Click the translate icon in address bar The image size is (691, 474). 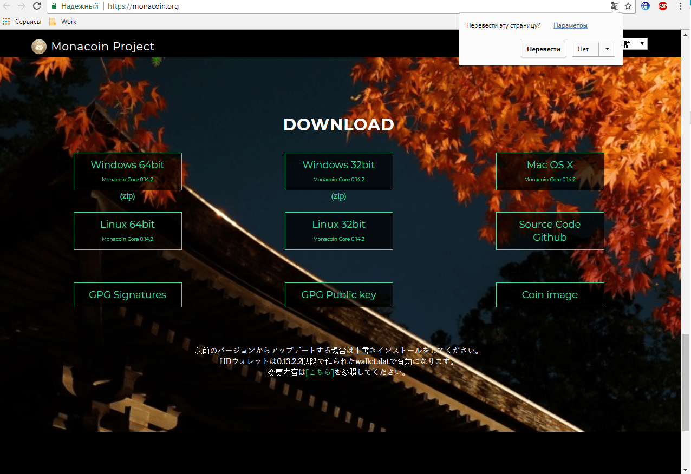tap(614, 6)
